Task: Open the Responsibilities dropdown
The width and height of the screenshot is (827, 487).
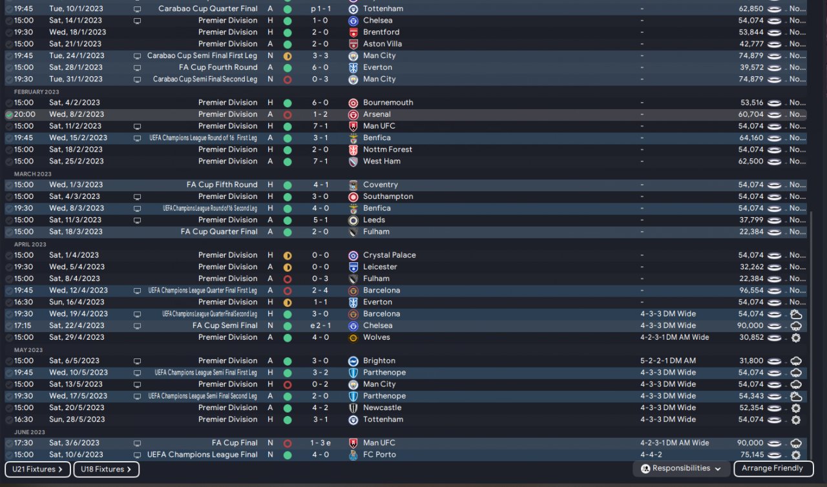Action: (x=681, y=469)
